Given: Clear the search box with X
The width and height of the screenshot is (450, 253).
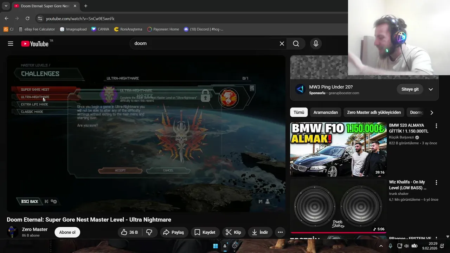Looking at the screenshot, I should pos(282,44).
